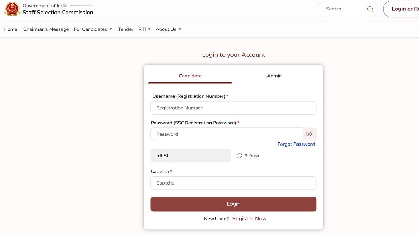The image size is (419, 235).
Task: Click into the Password field
Action: pos(226,134)
